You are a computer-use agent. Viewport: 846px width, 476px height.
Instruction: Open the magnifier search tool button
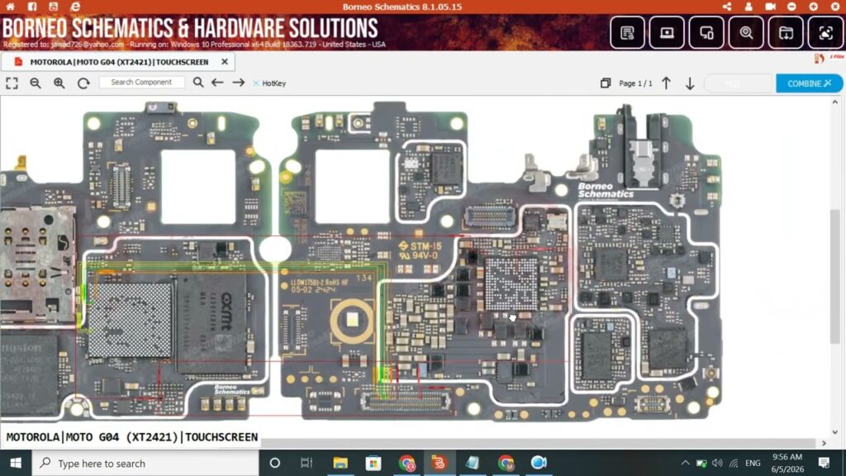[x=746, y=33]
